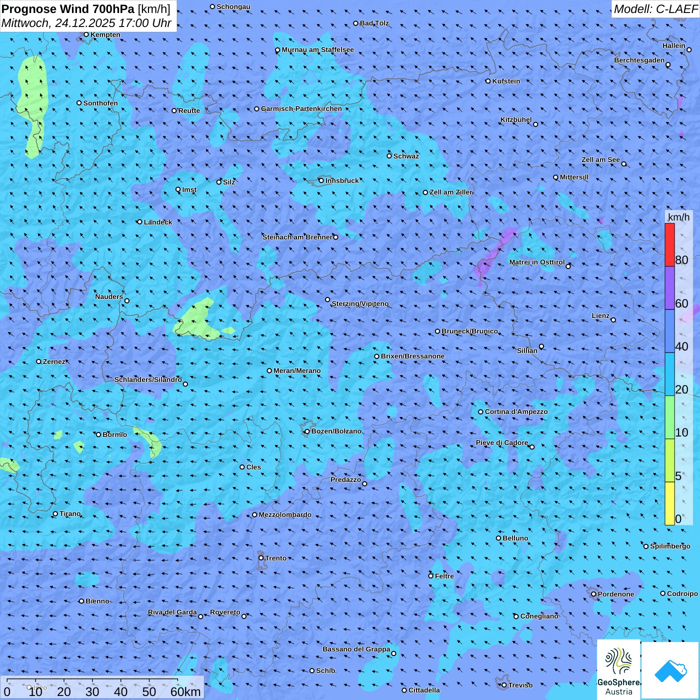Click the GeoSphere Austria logo

[618, 669]
